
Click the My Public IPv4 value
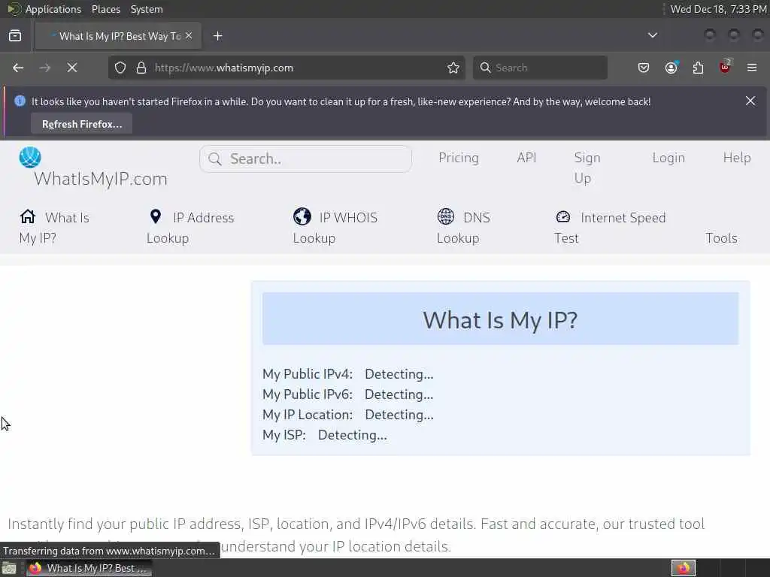[x=399, y=374]
